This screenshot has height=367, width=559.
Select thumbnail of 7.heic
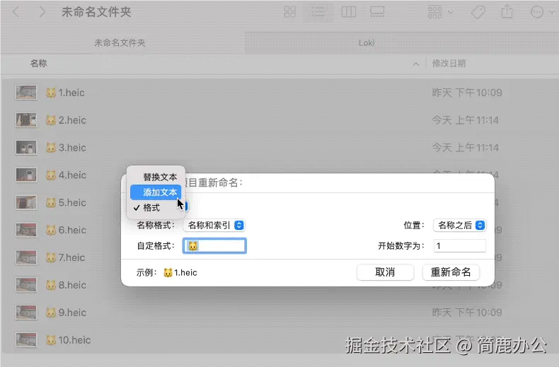pos(26,257)
